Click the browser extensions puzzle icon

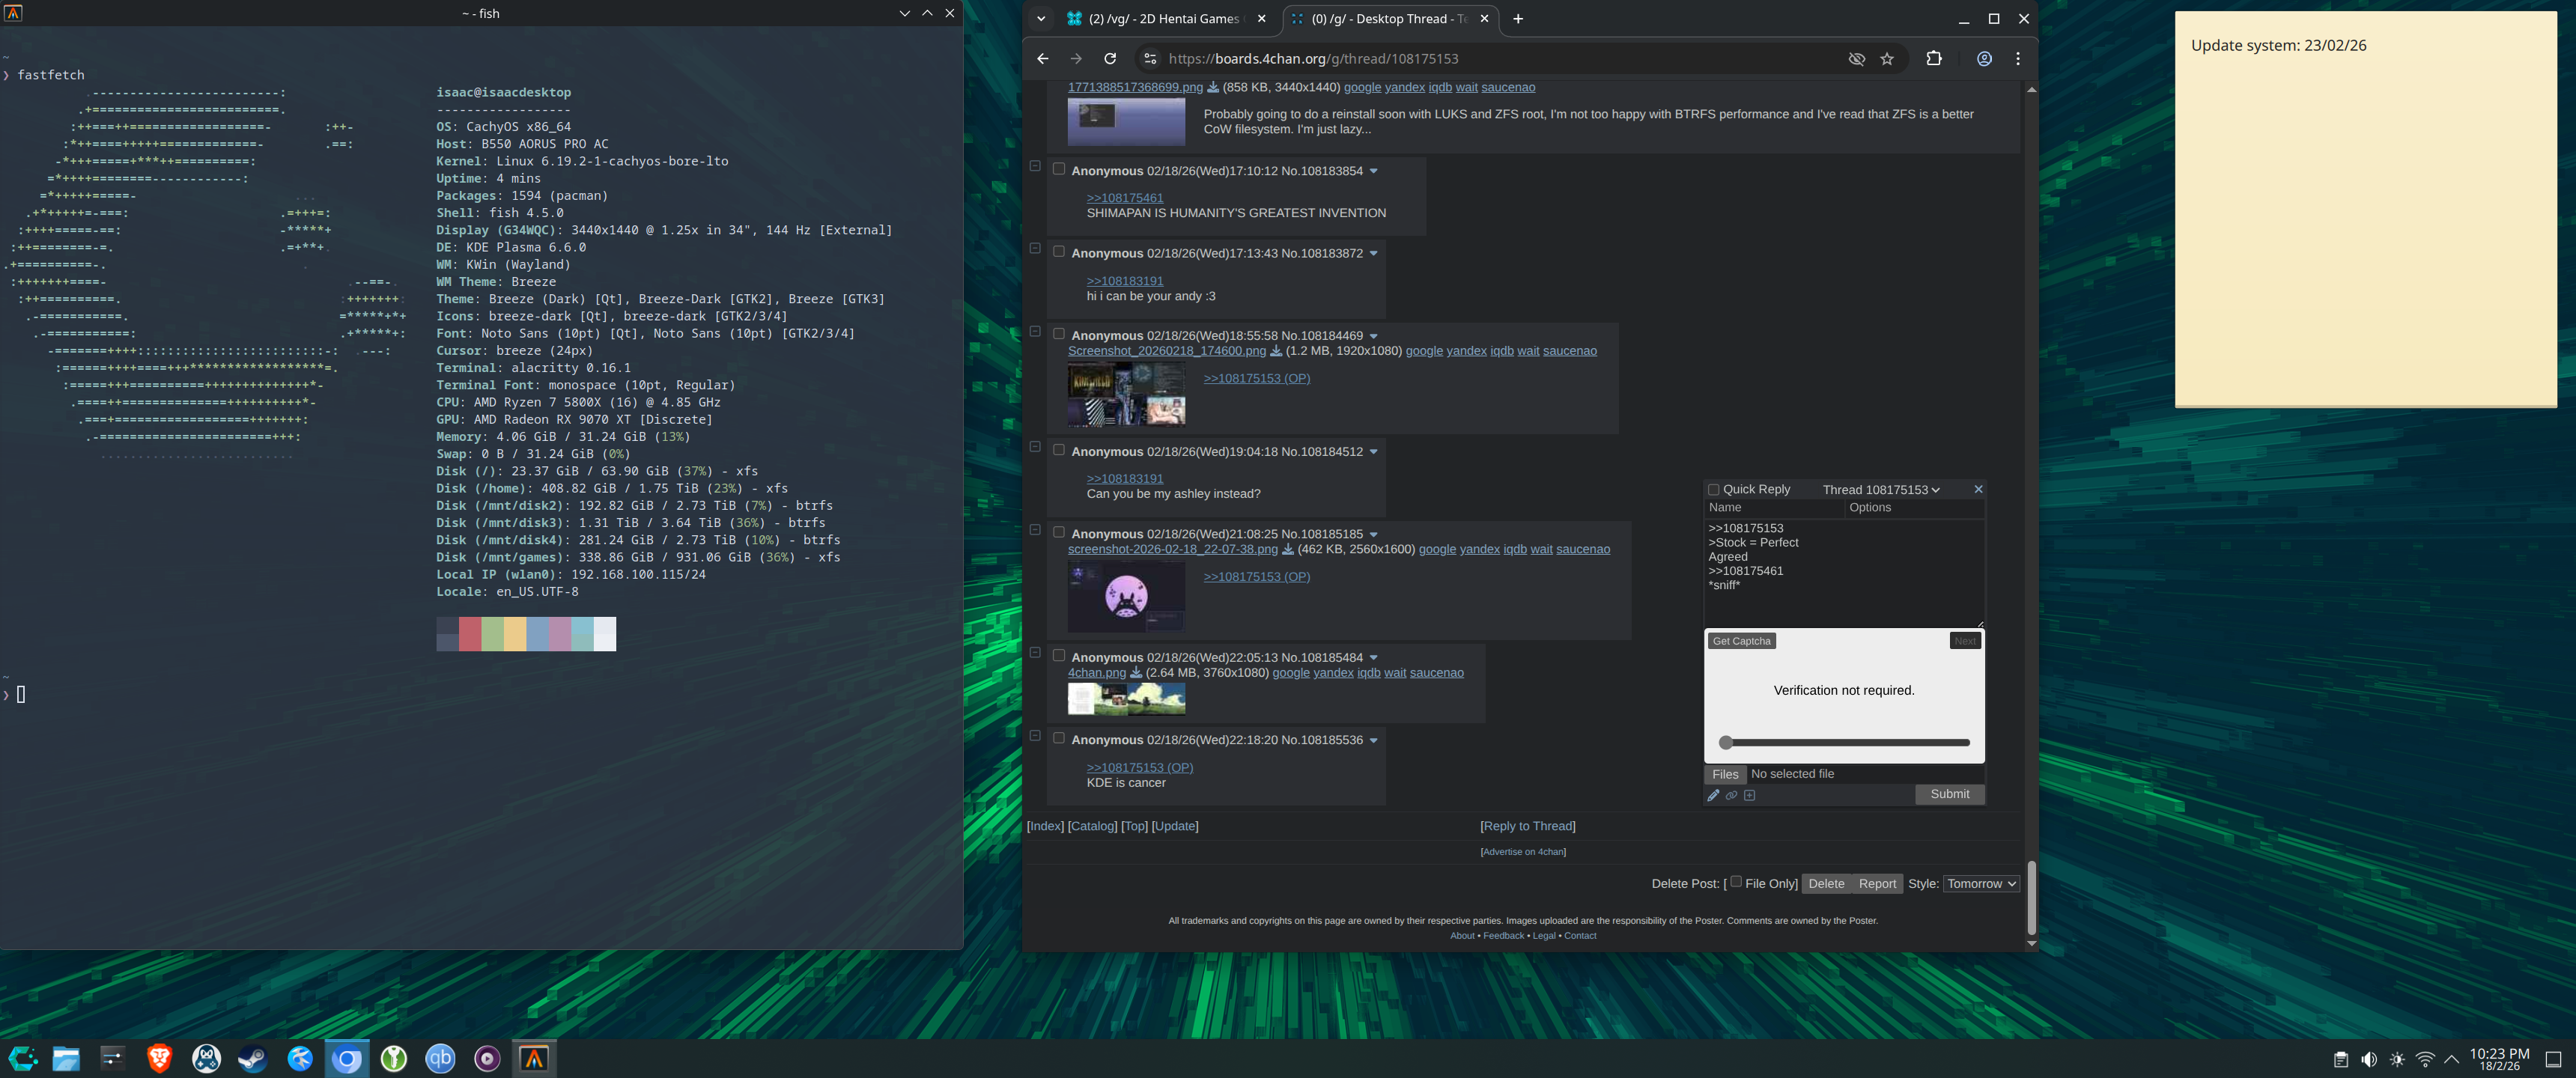coord(1933,59)
